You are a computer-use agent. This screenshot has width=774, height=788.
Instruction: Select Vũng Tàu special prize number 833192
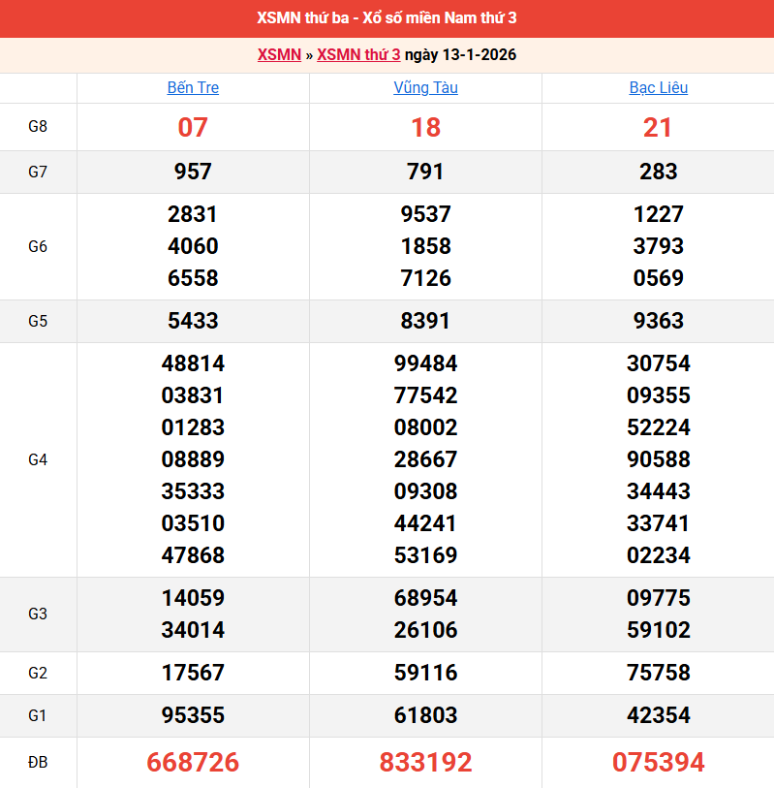(425, 763)
